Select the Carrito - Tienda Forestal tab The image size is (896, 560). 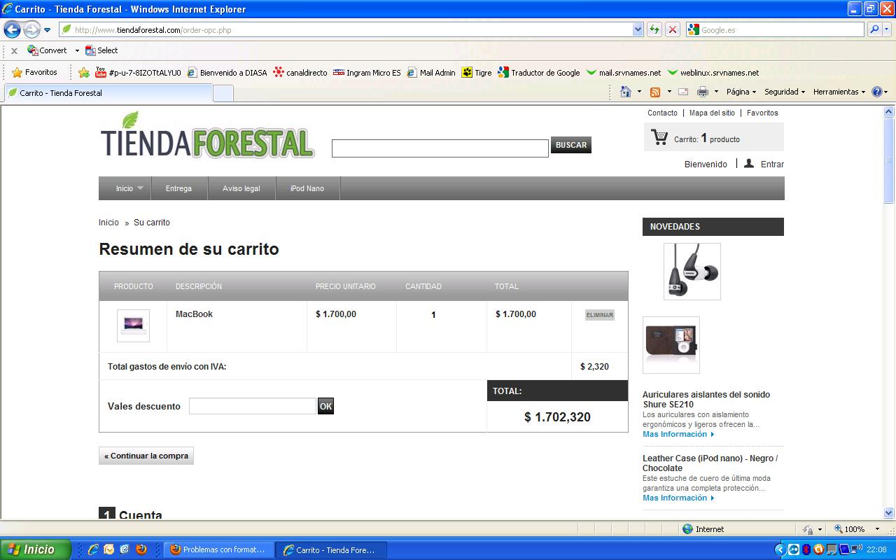(x=108, y=92)
